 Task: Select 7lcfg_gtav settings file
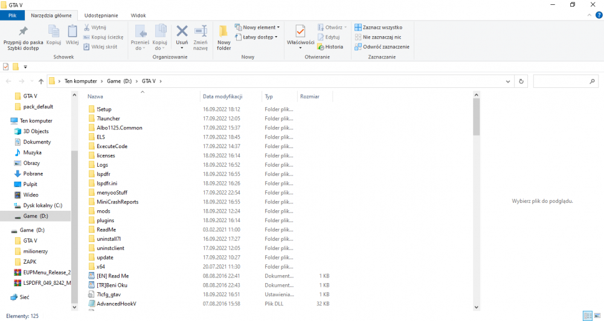coord(104,295)
